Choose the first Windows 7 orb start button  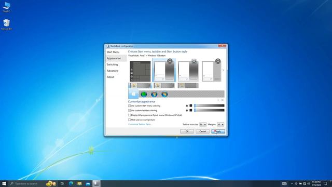click(154, 94)
